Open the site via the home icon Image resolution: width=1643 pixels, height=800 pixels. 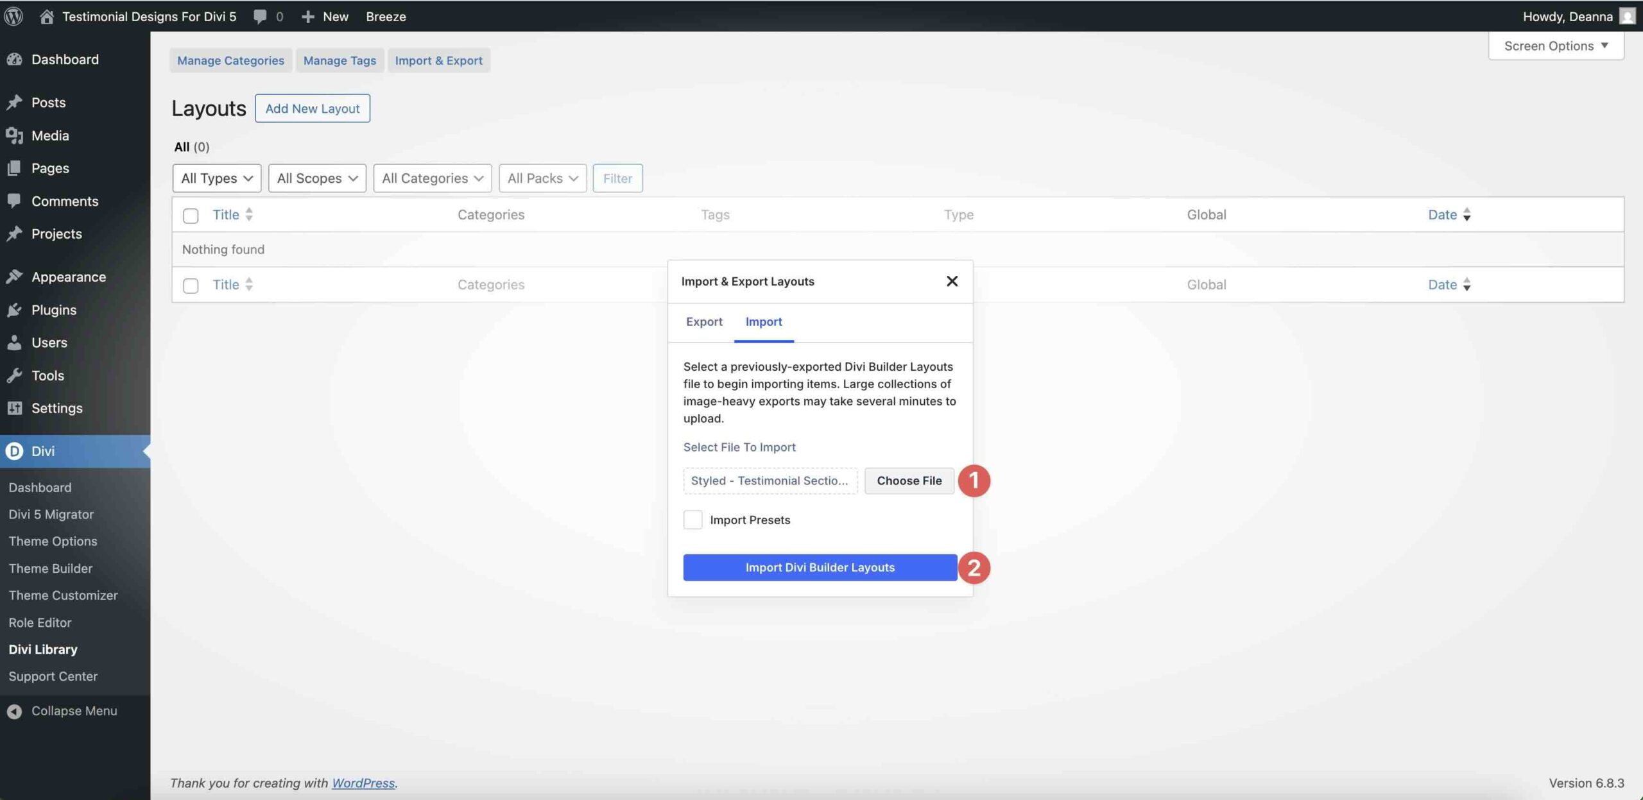coord(45,16)
